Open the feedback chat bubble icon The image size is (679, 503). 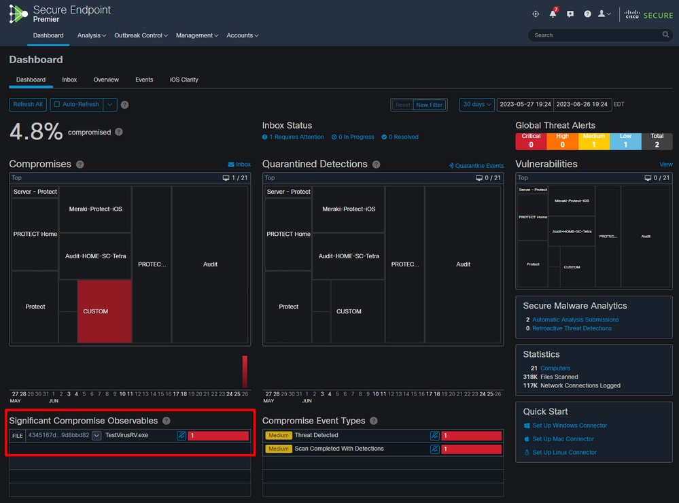coord(570,14)
